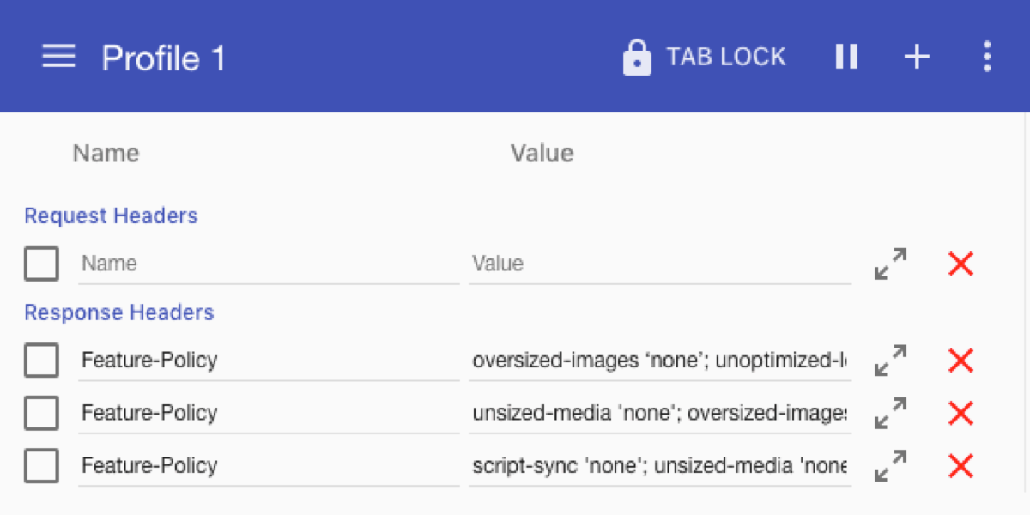Remove the script-sync Feature-Policy row
Image resolution: width=1030 pixels, height=515 pixels.
pos(960,466)
